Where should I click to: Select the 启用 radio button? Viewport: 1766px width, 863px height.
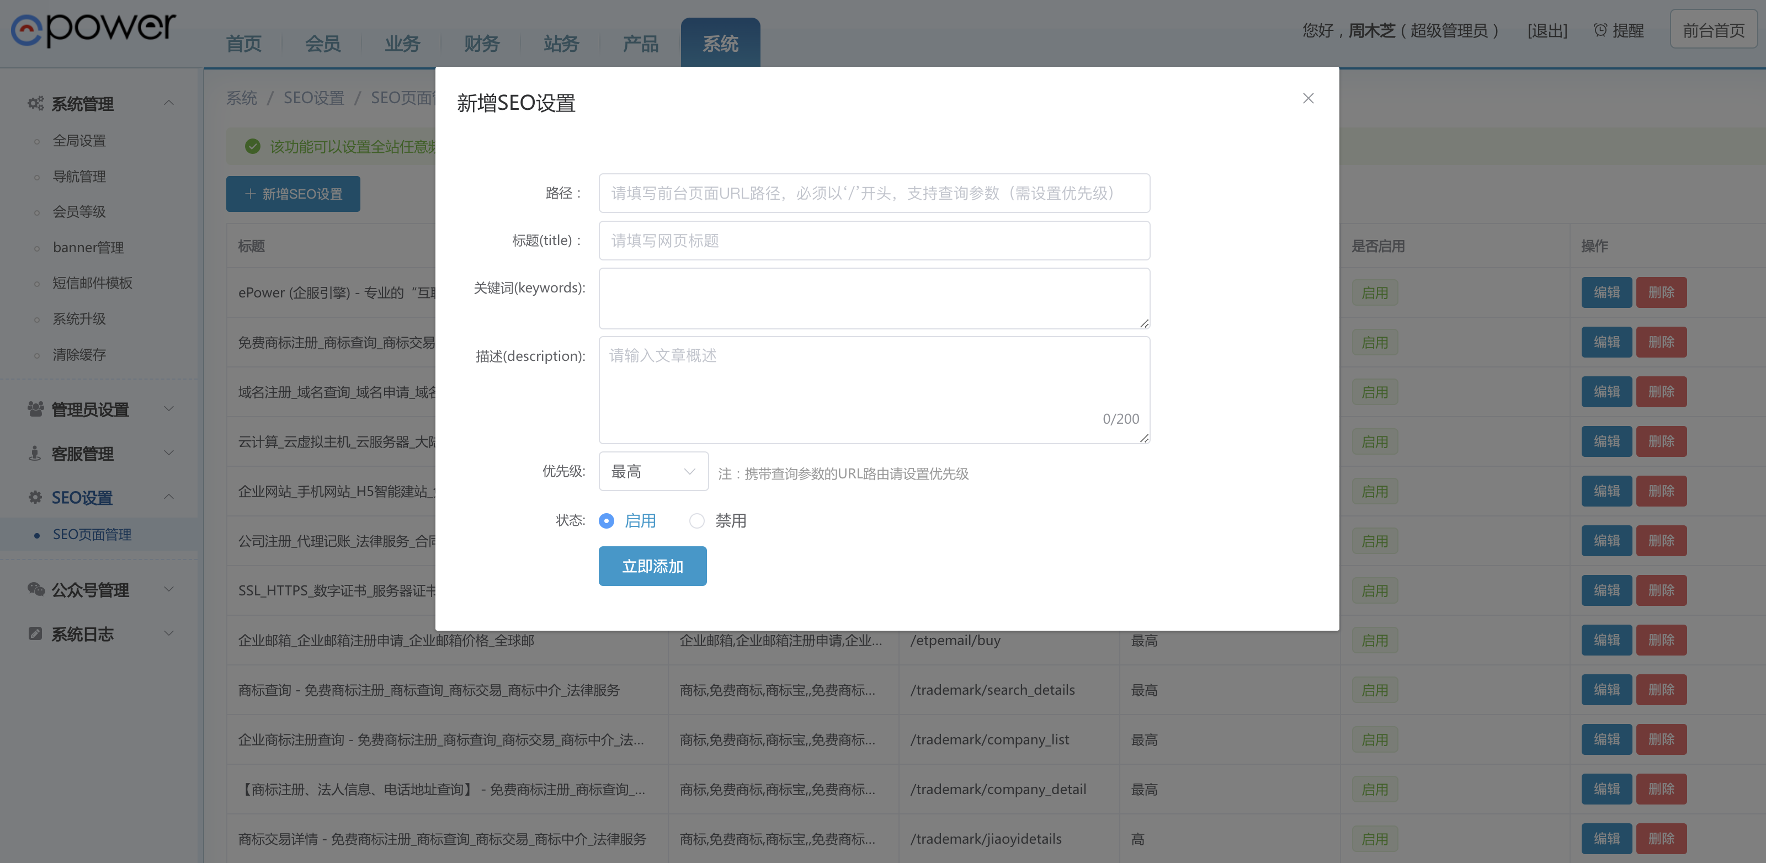[x=606, y=521]
